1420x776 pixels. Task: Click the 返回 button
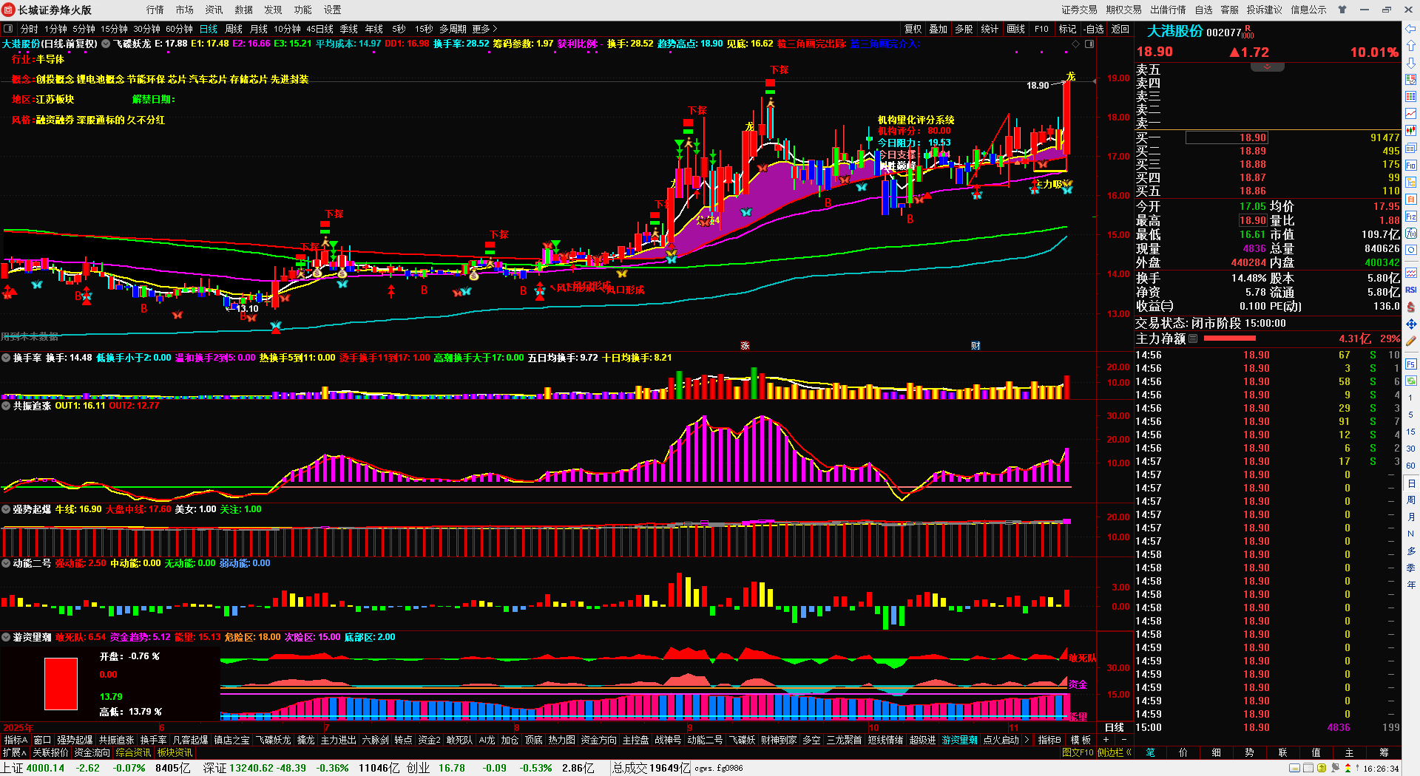(x=1120, y=29)
